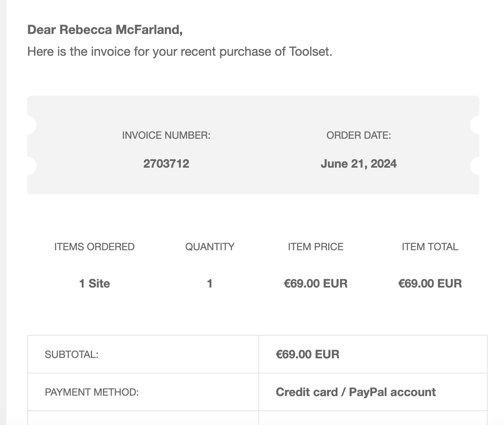Image resolution: width=504 pixels, height=425 pixels.
Task: Click the "QUANTITY" column header
Action: [210, 247]
